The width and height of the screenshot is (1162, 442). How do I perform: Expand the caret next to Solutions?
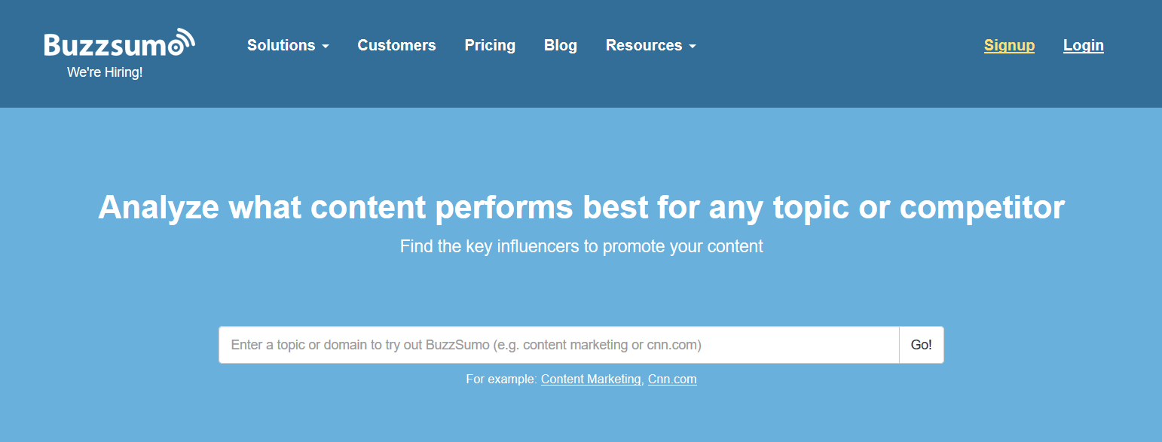[326, 47]
